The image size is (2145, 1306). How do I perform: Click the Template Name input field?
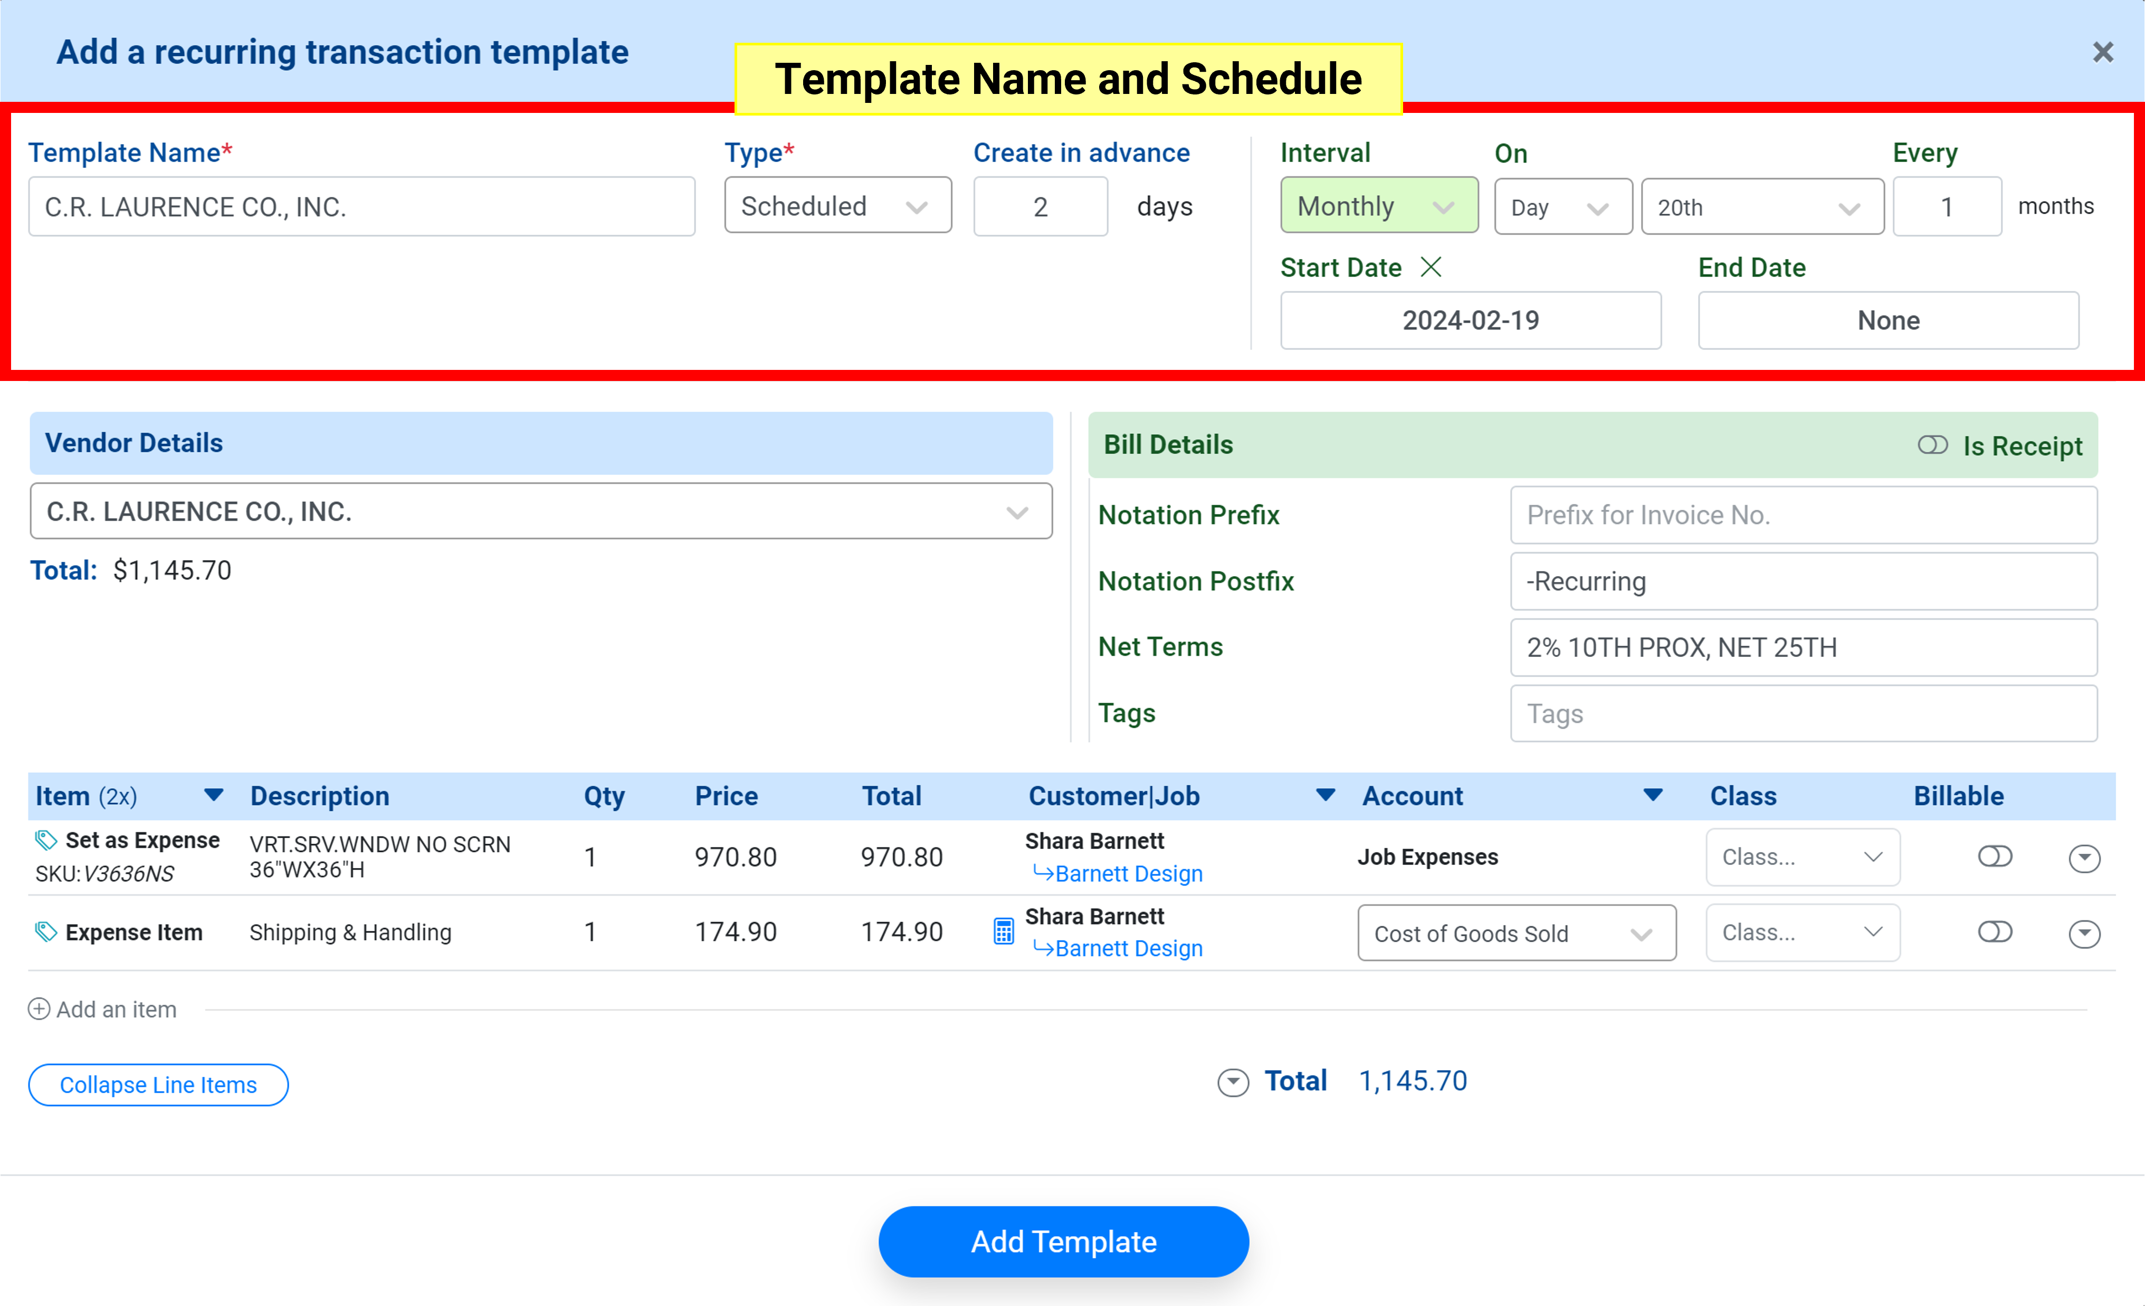pyautogui.click(x=361, y=206)
